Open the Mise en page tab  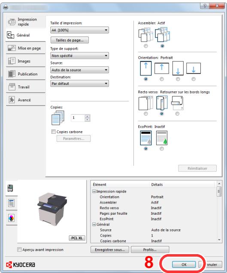pyautogui.click(x=26, y=48)
